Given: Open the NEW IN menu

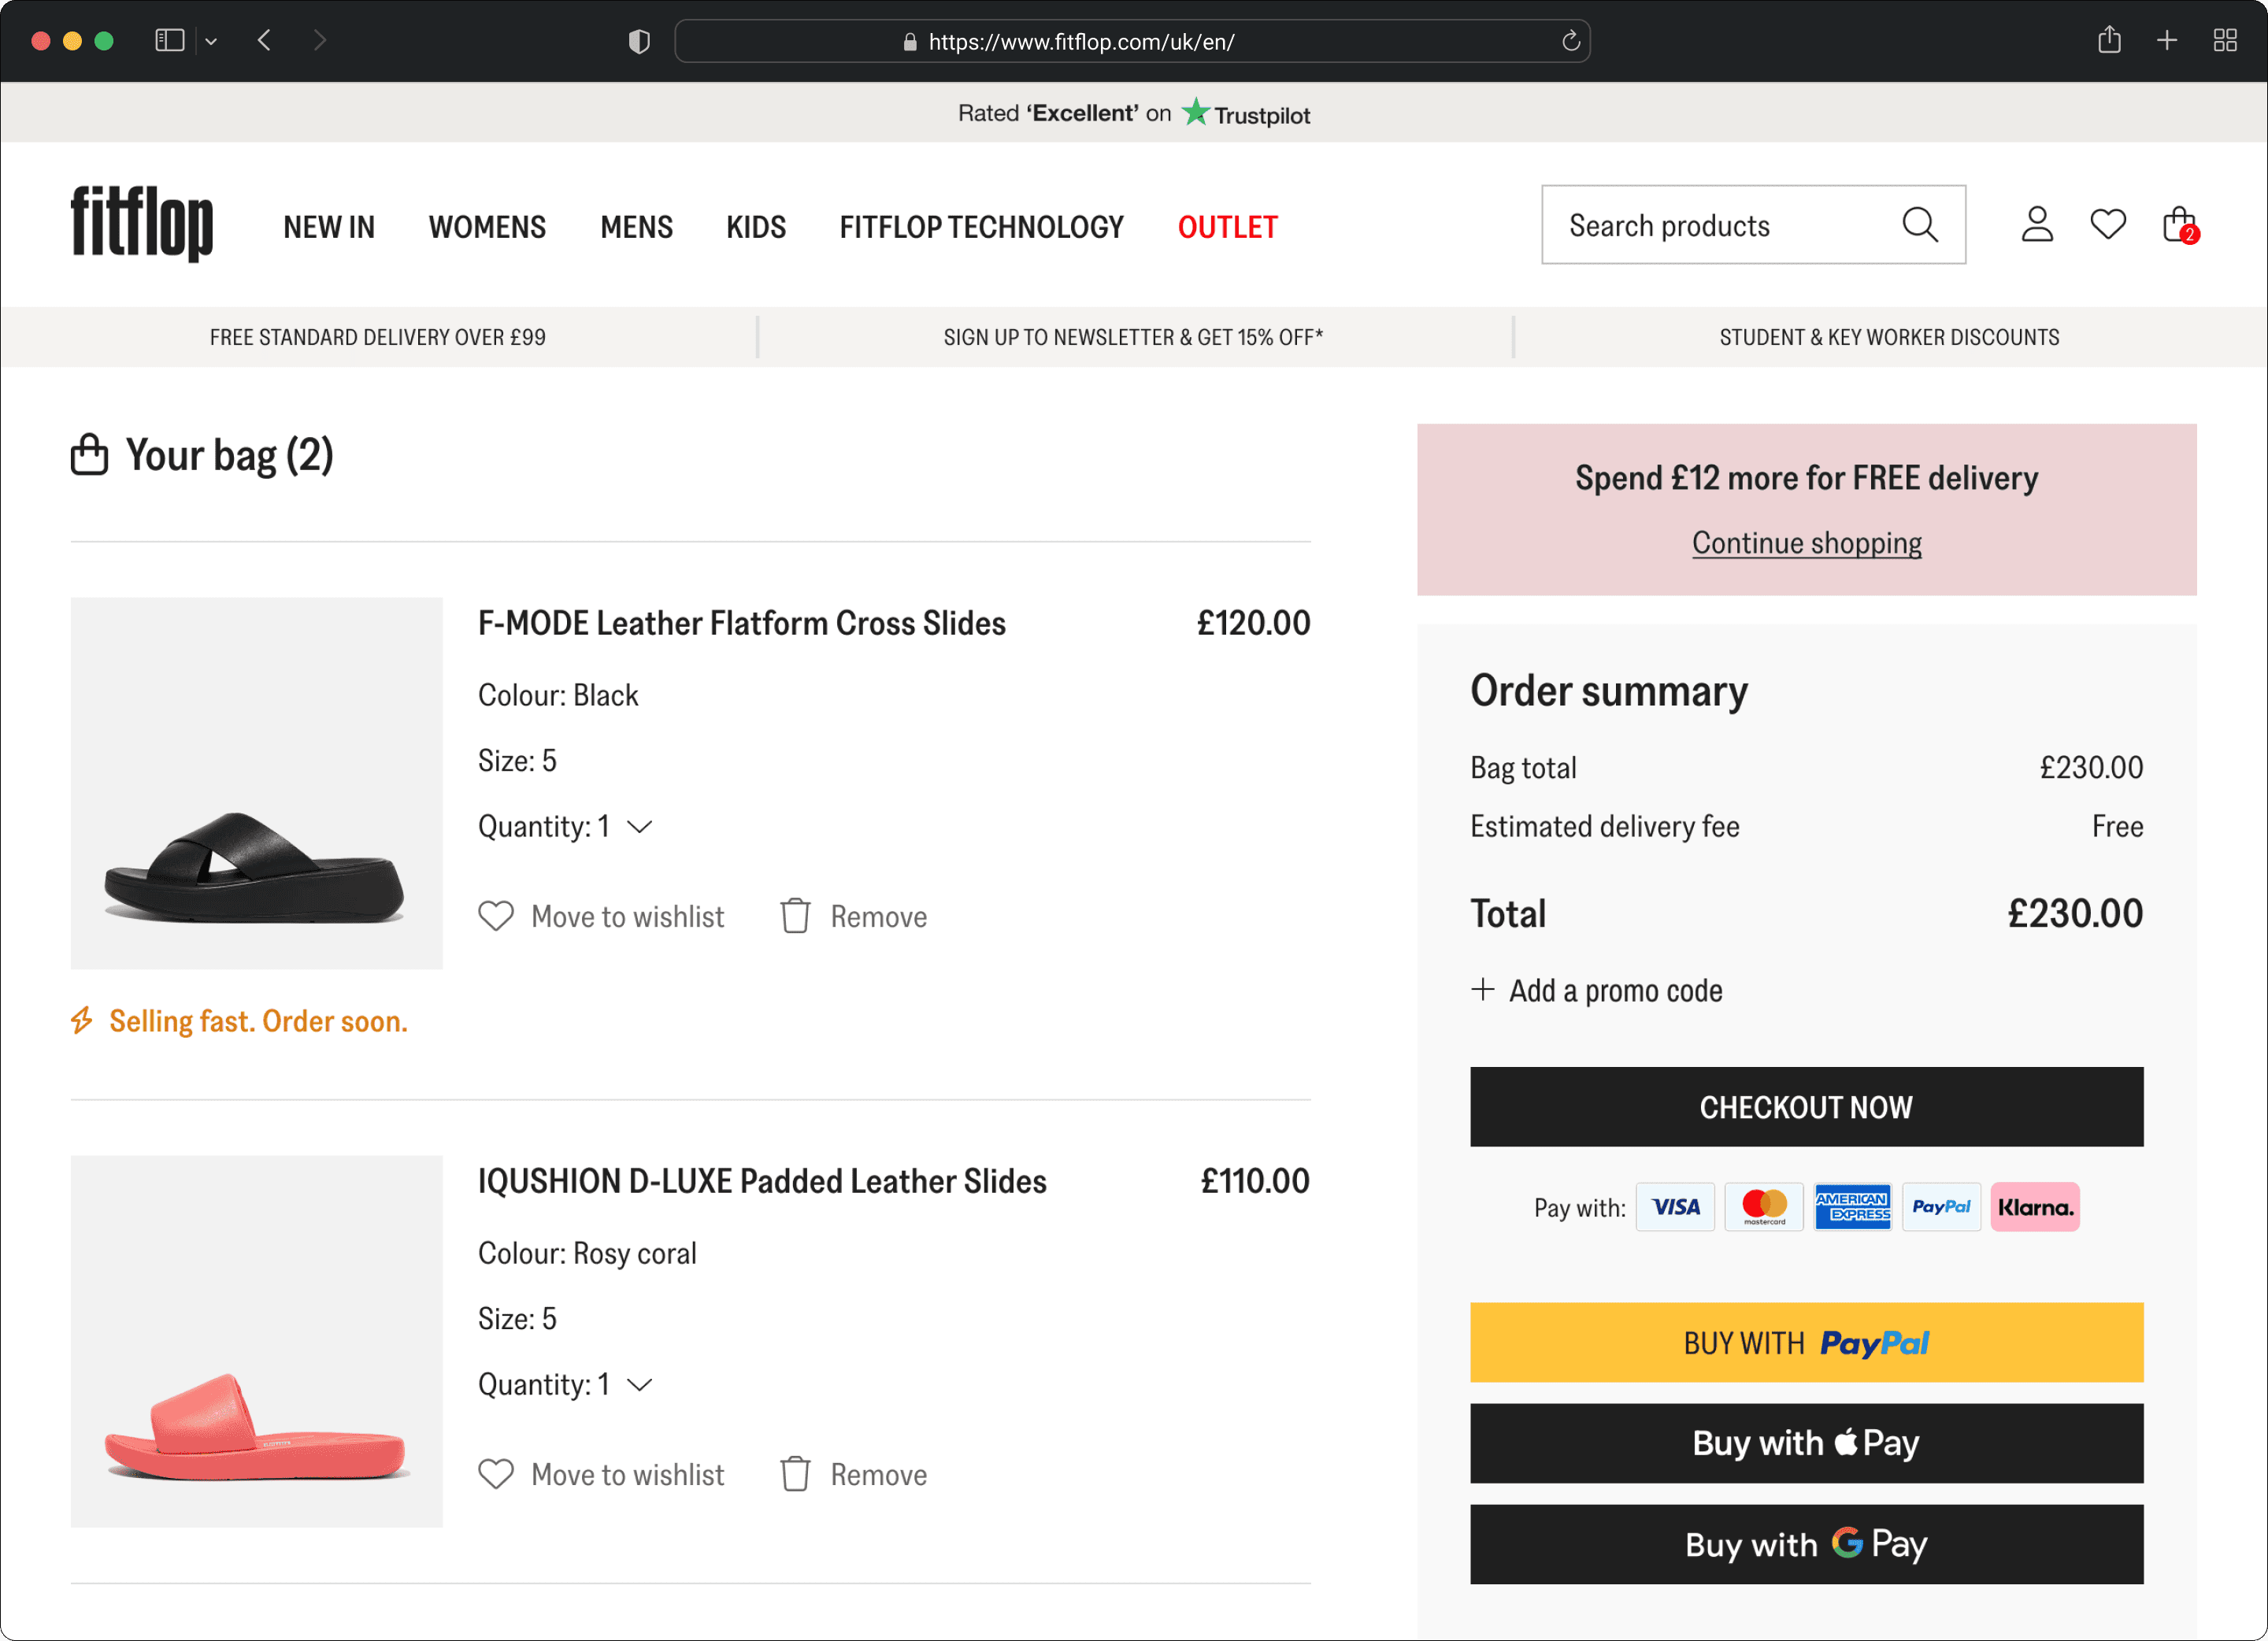Looking at the screenshot, I should (329, 227).
